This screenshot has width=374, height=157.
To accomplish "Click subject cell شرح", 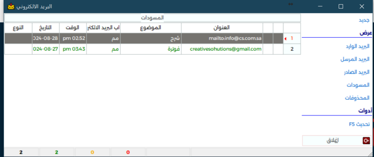I will tap(151, 38).
